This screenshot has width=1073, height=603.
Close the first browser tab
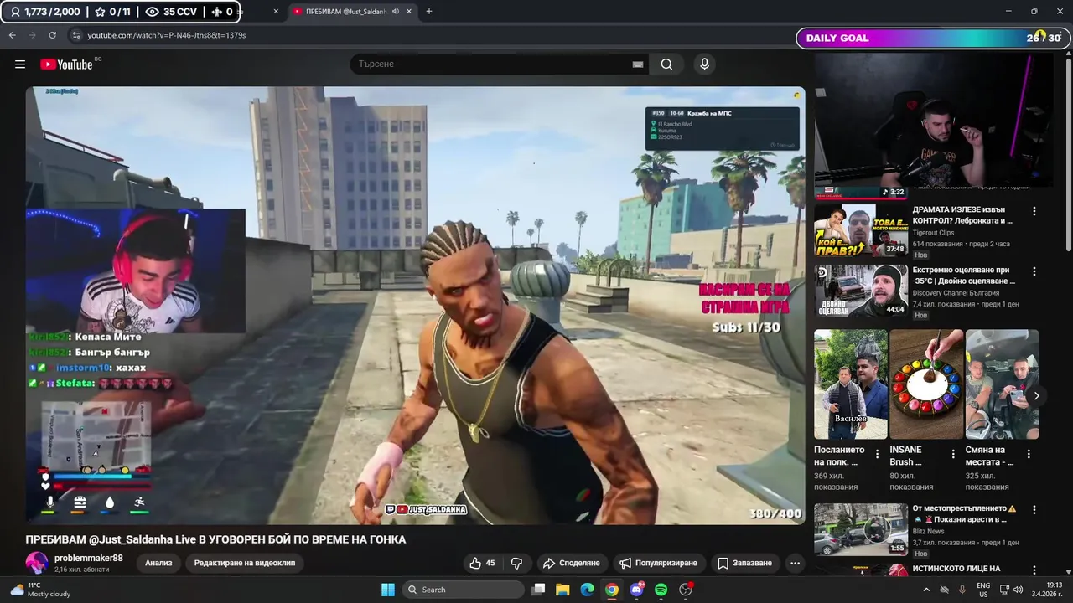coord(276,12)
